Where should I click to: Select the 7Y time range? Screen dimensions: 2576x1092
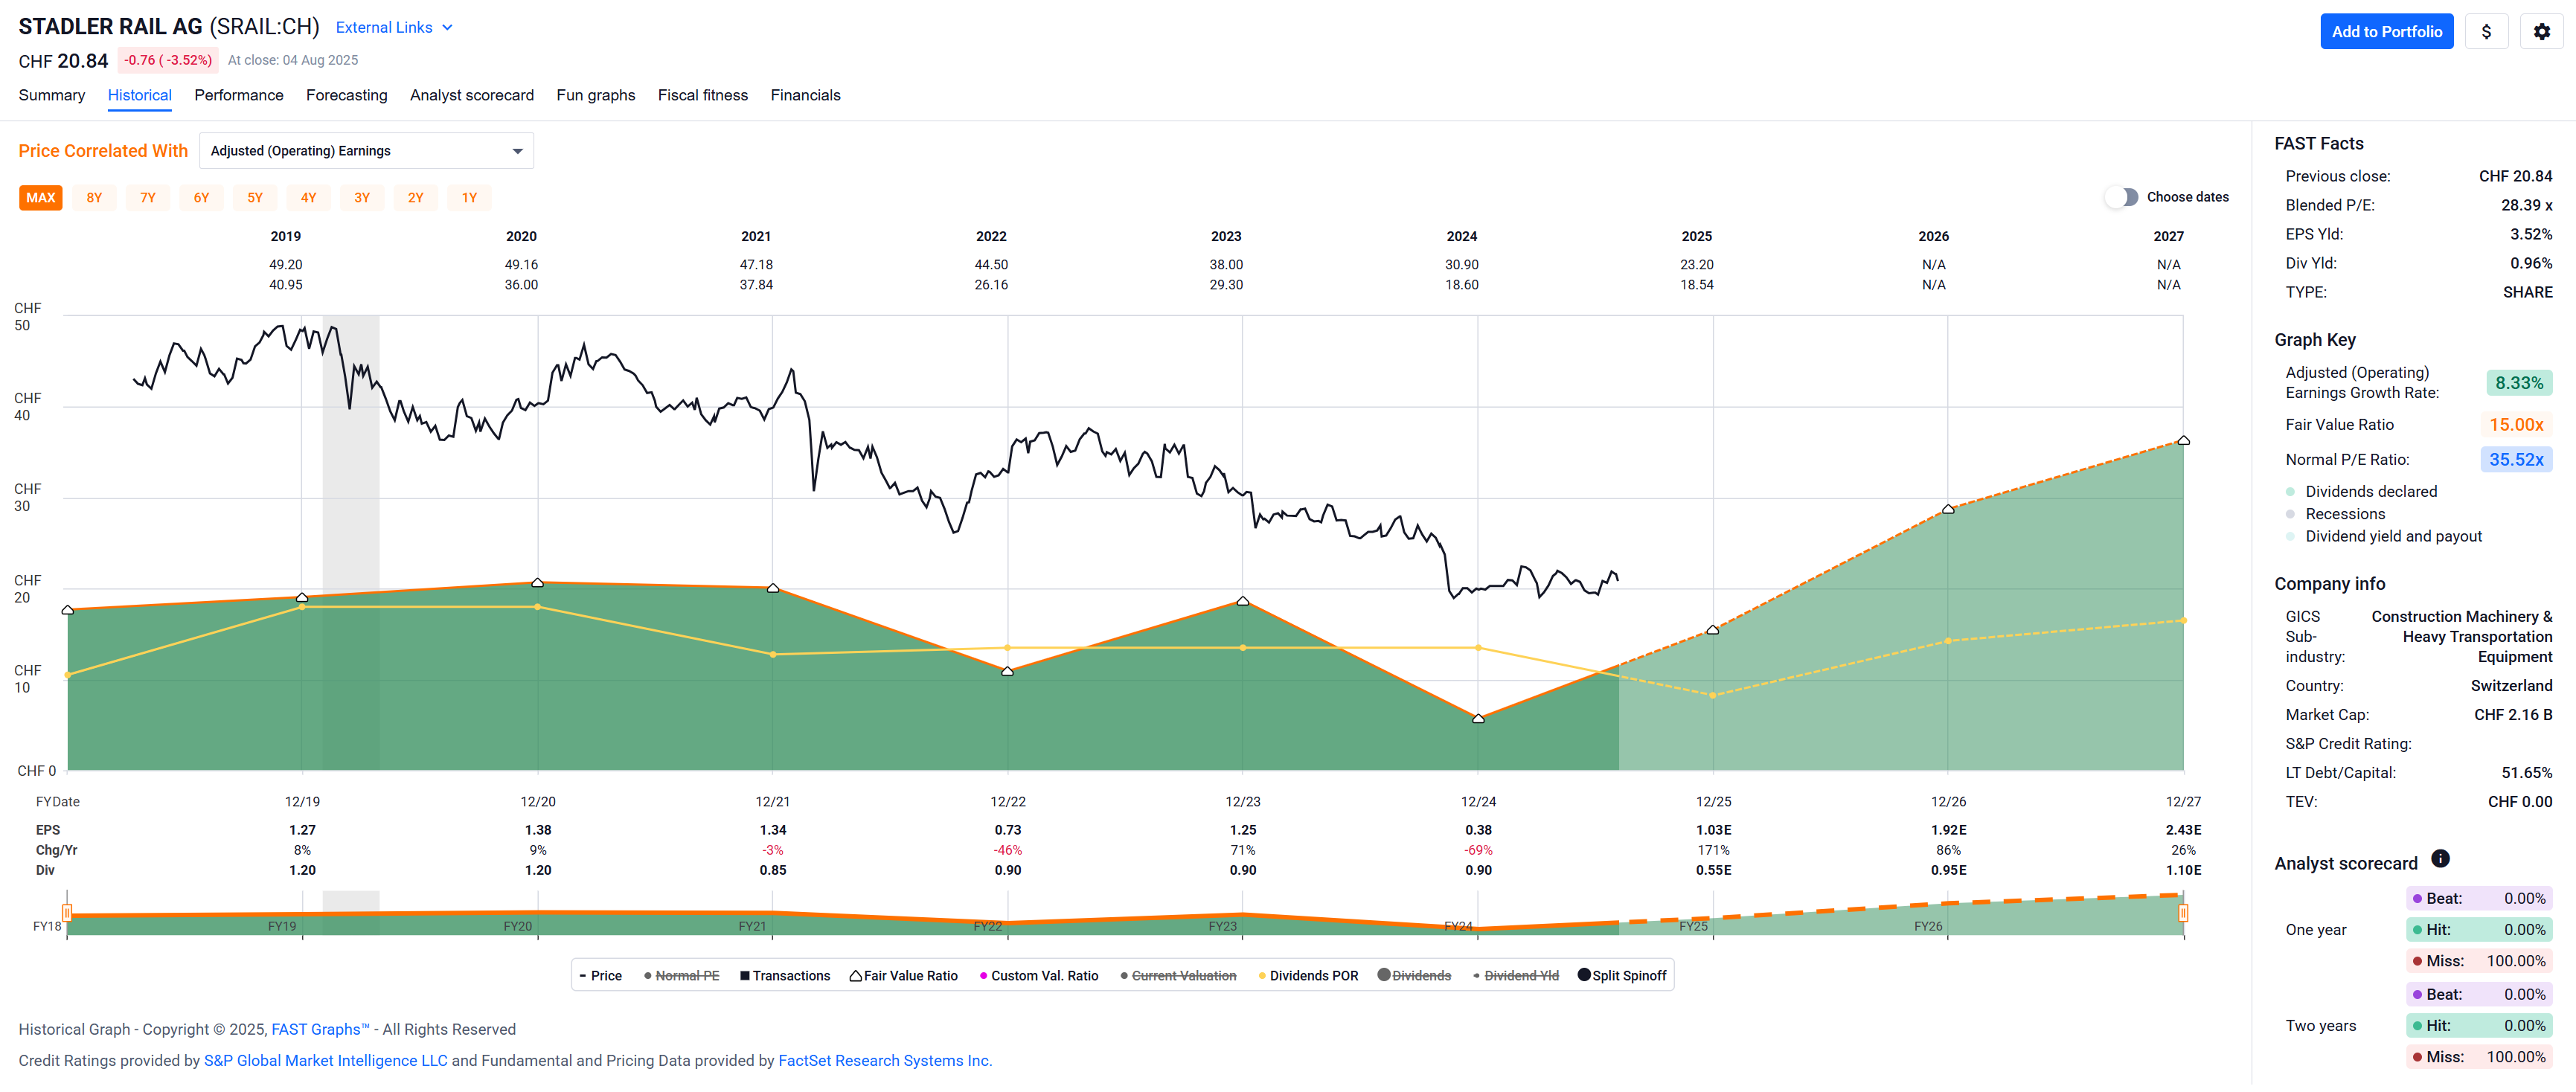(148, 198)
